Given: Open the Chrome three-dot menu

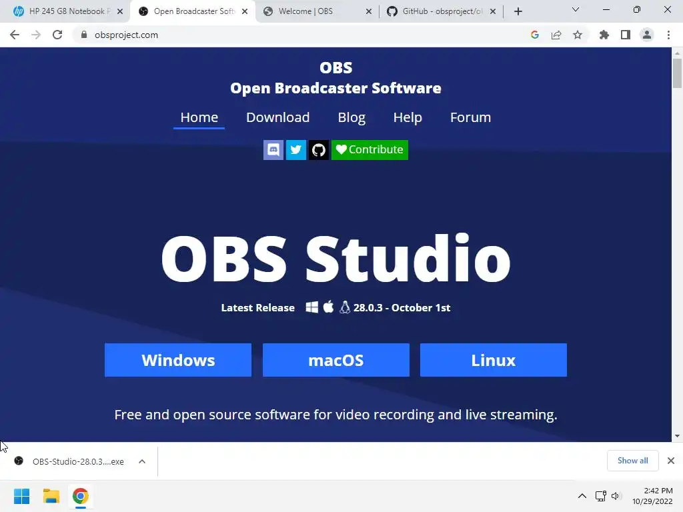Looking at the screenshot, I should 668,35.
